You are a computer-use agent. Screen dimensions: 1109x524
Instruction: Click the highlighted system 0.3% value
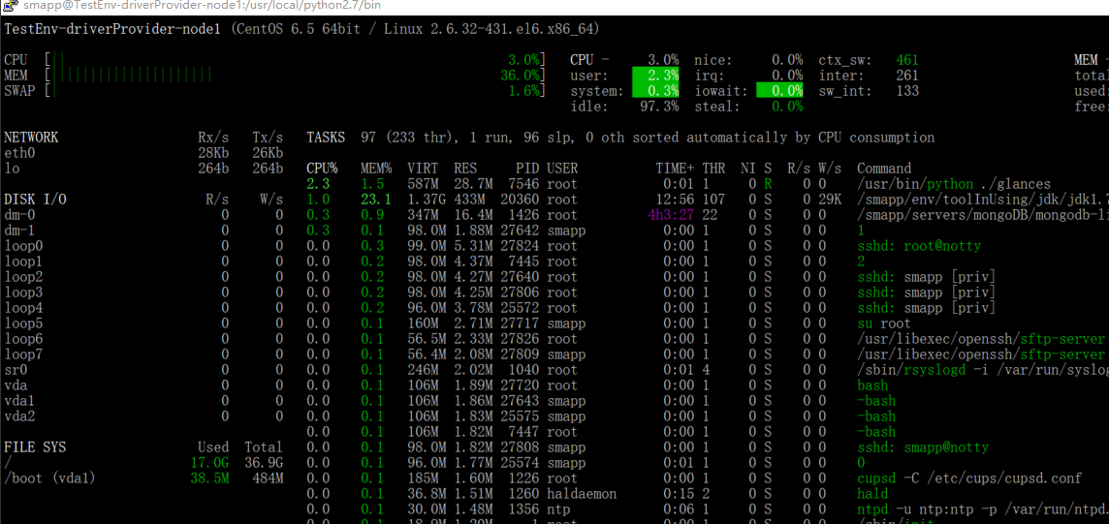tap(655, 90)
